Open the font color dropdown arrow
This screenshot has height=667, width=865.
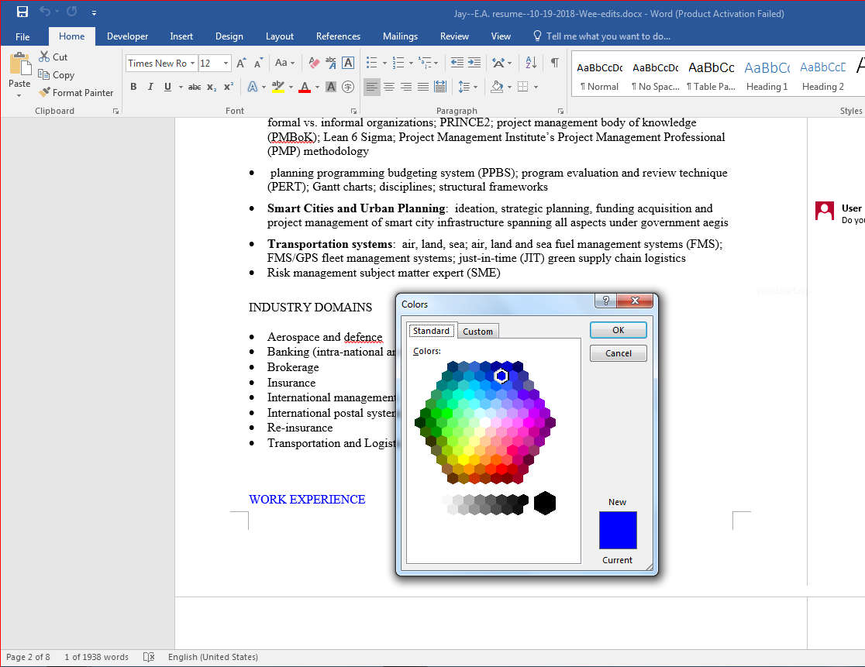point(318,87)
